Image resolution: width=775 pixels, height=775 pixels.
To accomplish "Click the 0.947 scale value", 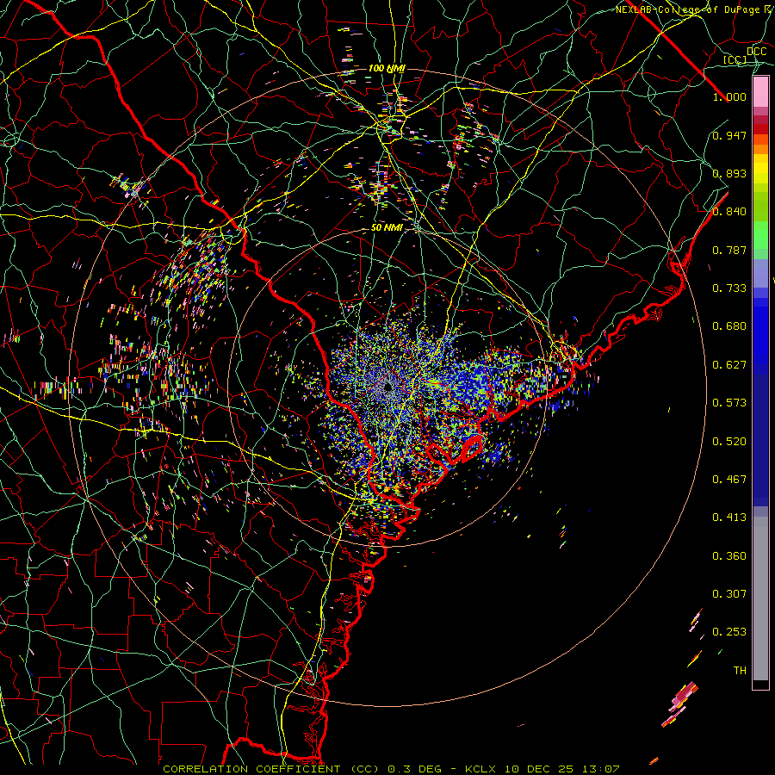I will (729, 135).
